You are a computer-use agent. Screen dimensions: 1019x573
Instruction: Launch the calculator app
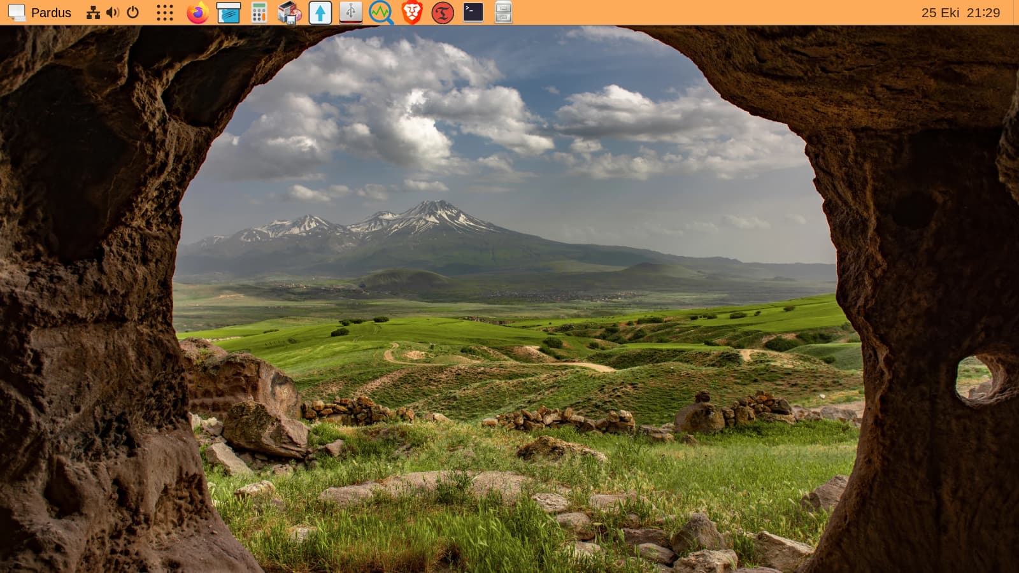click(x=259, y=13)
